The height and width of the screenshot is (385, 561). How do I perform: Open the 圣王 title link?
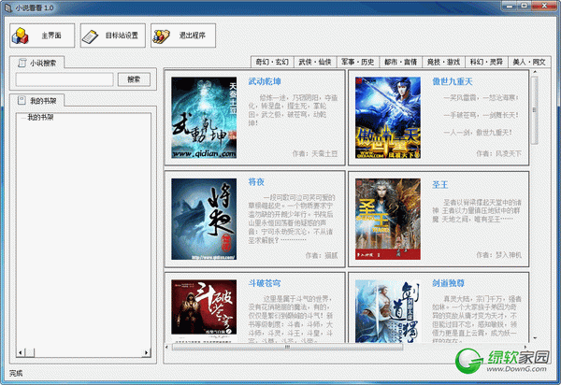[440, 184]
